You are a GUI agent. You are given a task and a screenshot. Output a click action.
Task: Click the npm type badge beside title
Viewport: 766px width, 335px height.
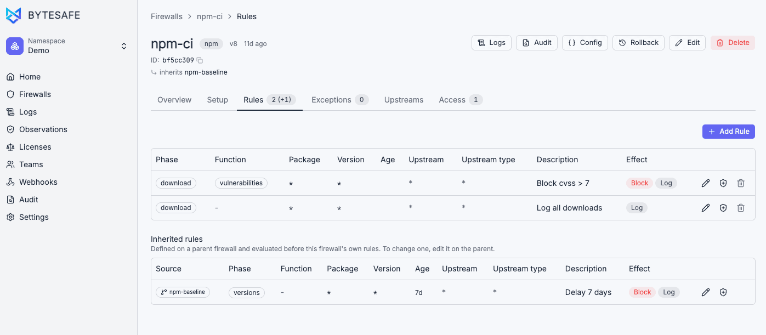211,44
